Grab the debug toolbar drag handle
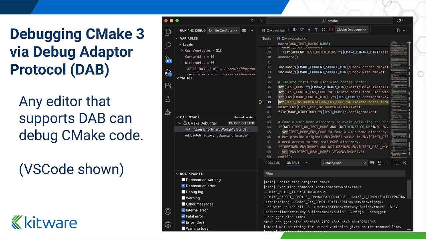The height and width of the screenshot is (239, 426). [289, 30]
